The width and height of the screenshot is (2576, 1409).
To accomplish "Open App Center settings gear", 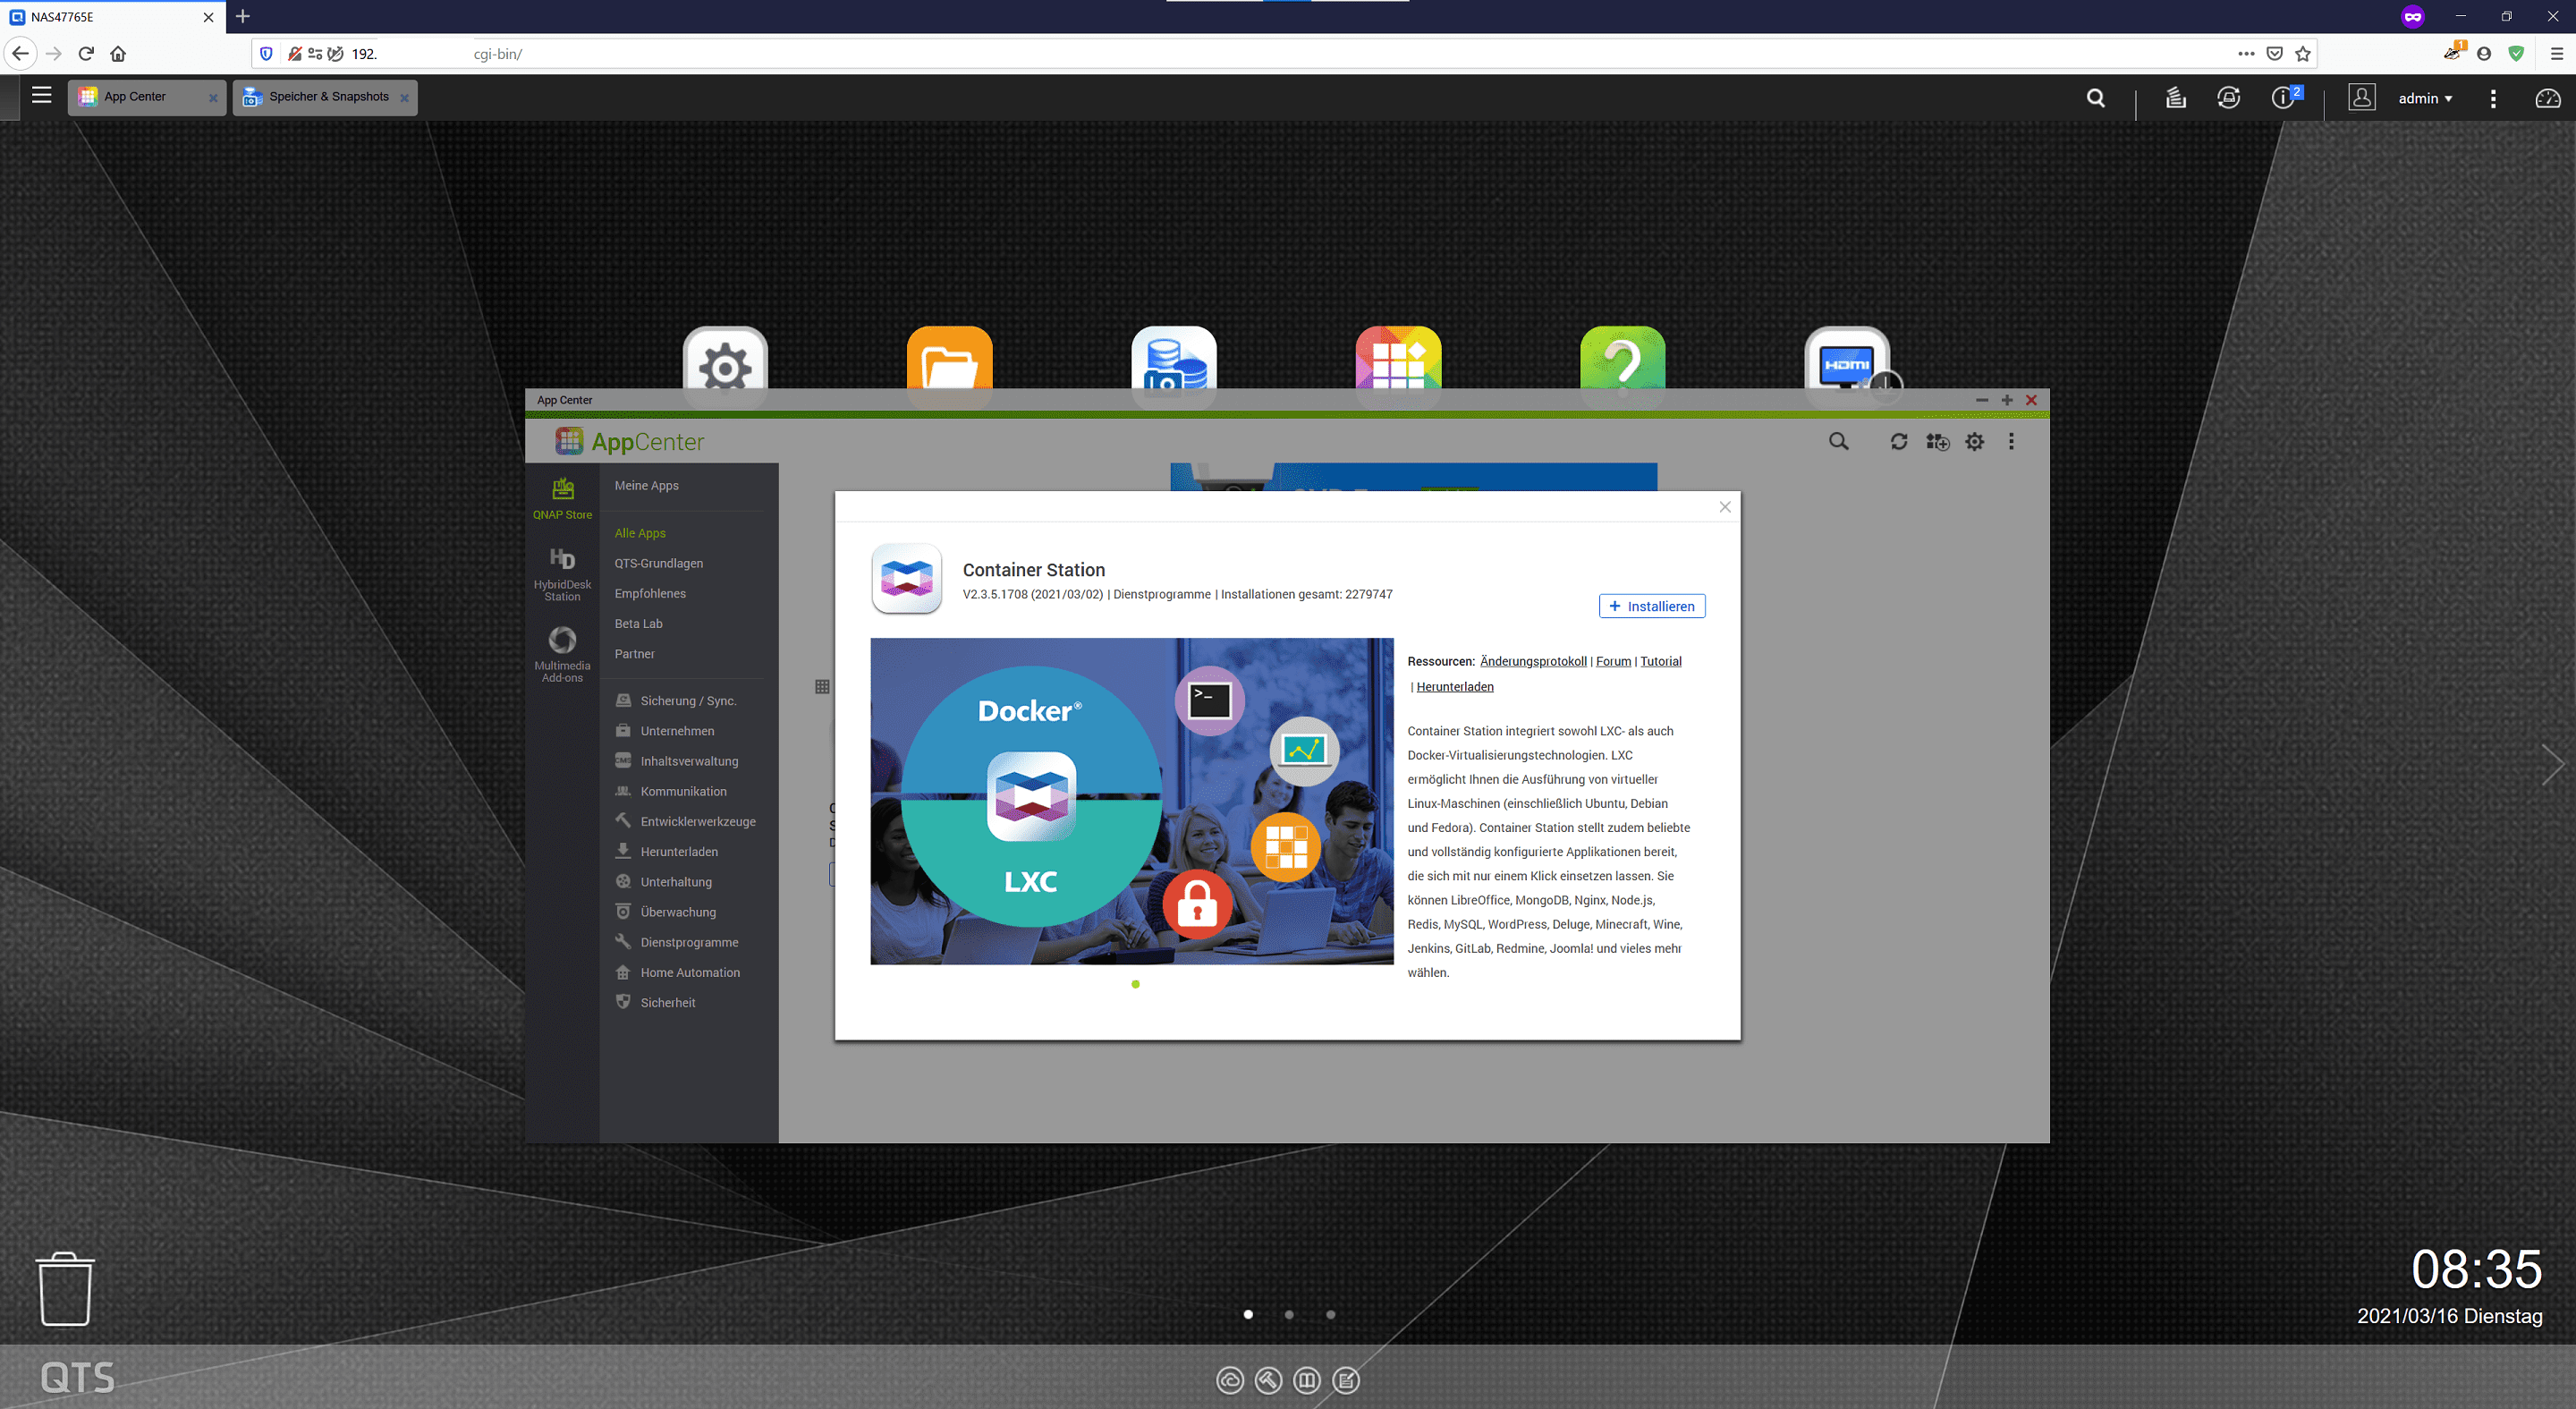I will [x=1974, y=442].
